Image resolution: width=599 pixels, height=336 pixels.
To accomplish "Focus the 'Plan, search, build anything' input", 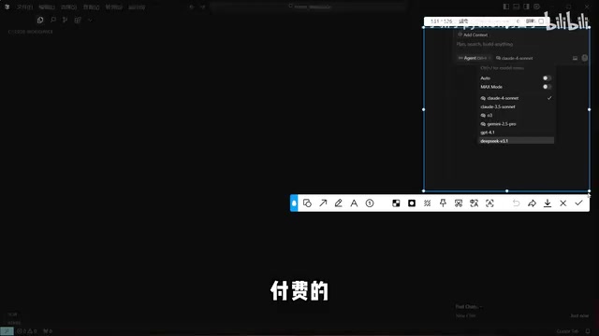I will click(485, 44).
